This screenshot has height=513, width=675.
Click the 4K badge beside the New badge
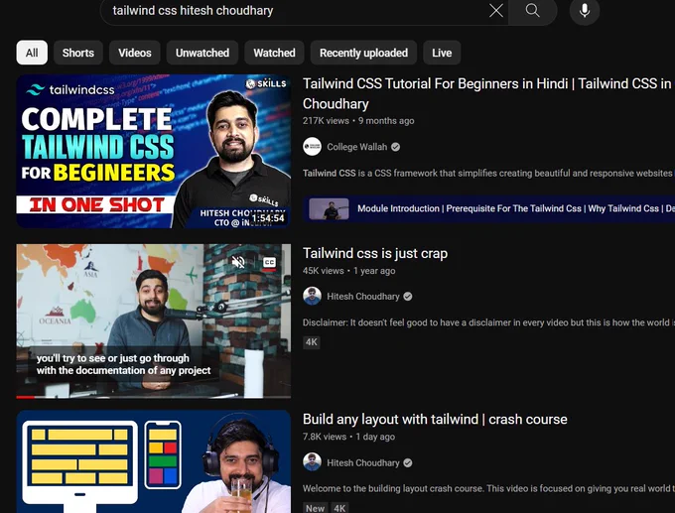point(339,508)
